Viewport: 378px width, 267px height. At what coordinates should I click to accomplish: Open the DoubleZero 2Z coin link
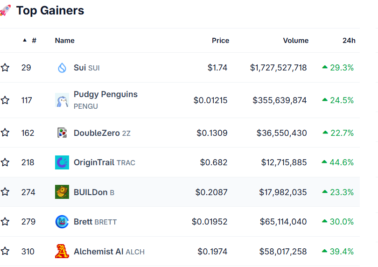102,133
